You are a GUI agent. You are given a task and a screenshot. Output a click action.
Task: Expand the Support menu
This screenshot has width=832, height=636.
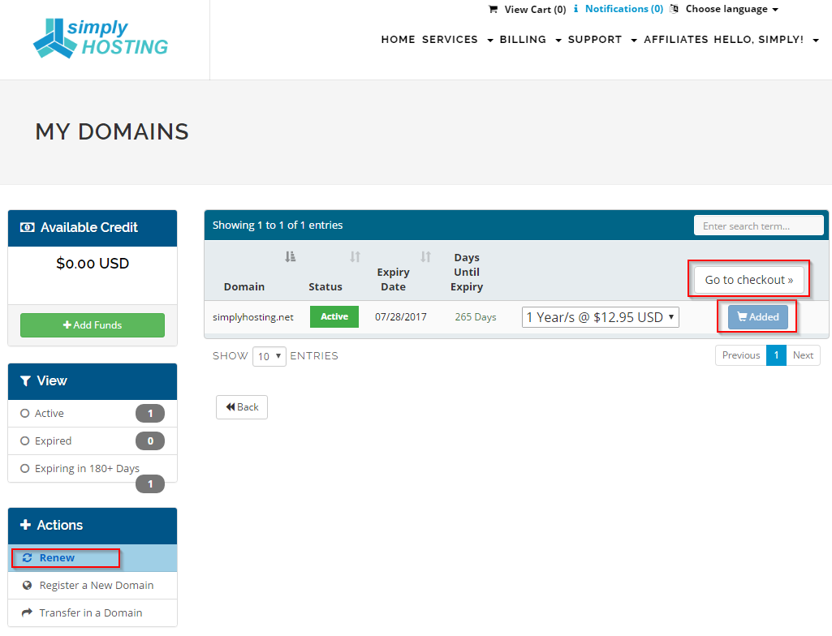tap(602, 40)
